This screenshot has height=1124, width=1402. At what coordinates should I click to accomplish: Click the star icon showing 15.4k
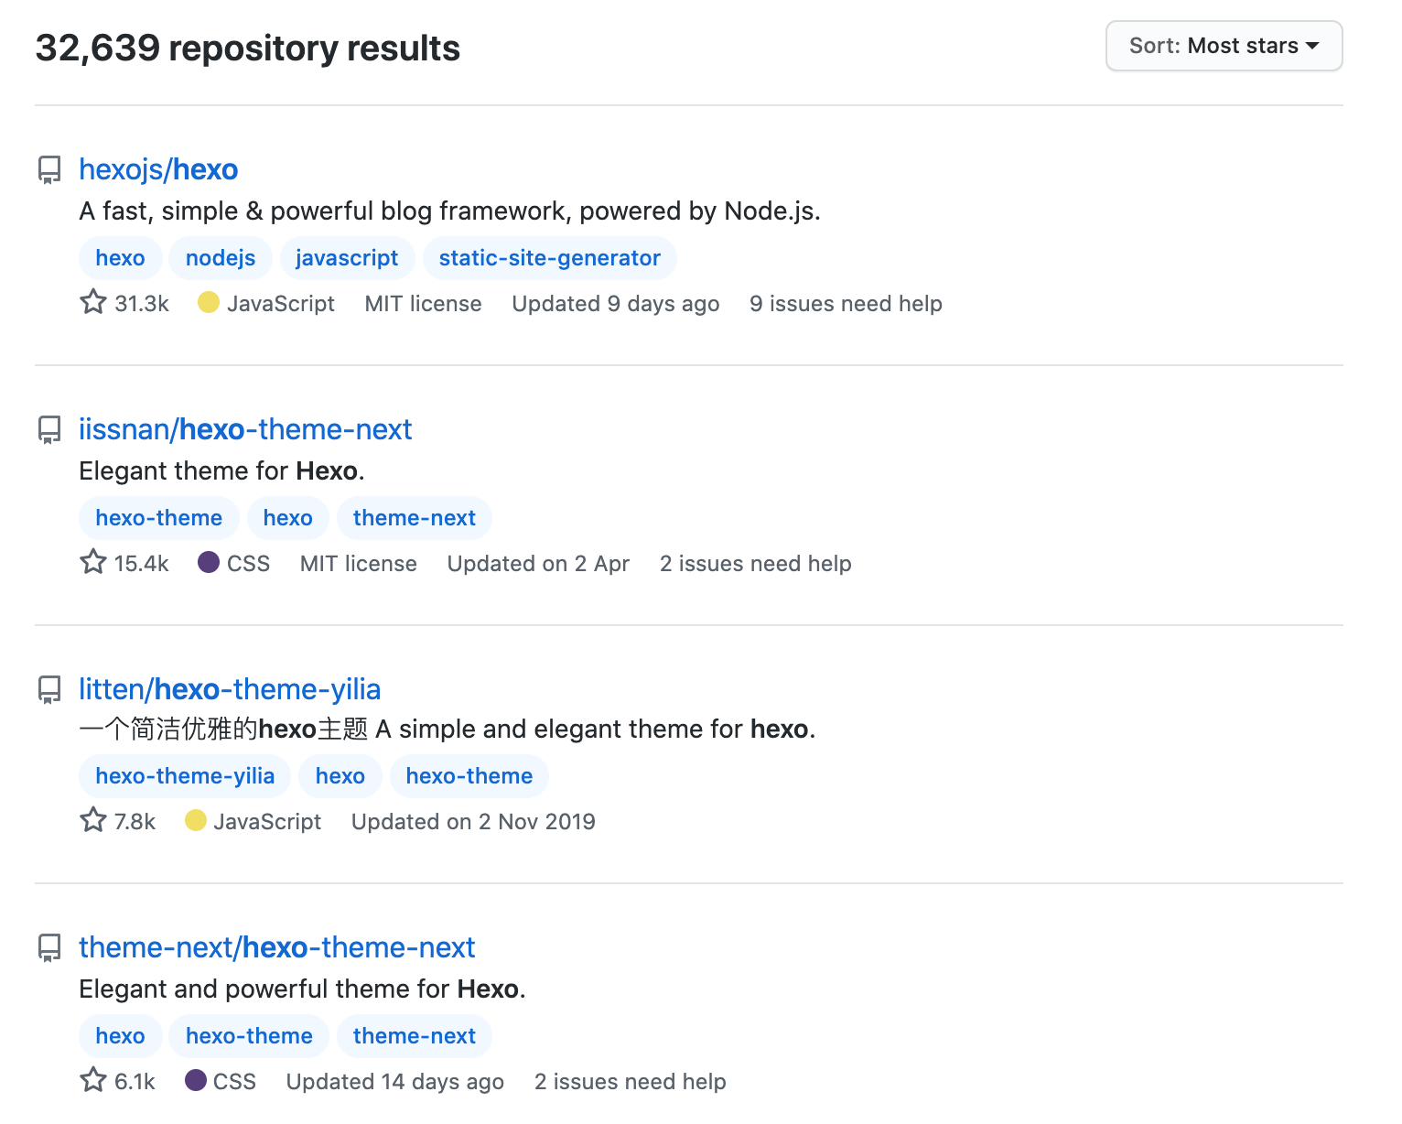(93, 562)
